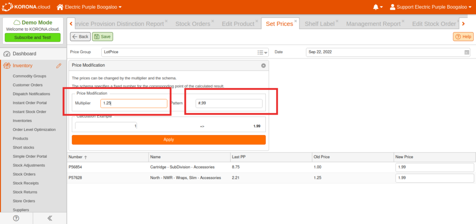The image size is (476, 224).
Task: Collapse the Inventory section
Action: coord(22,66)
